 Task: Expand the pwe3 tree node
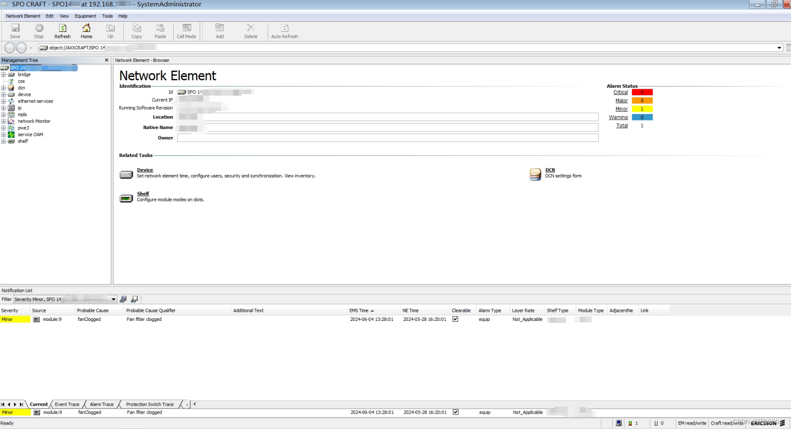3,128
